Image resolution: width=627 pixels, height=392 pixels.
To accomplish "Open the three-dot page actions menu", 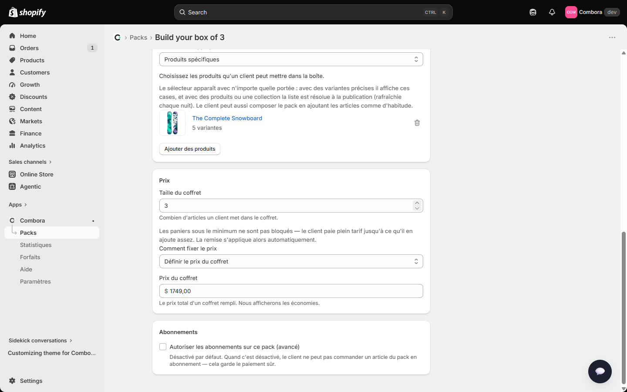I will 612,37.
